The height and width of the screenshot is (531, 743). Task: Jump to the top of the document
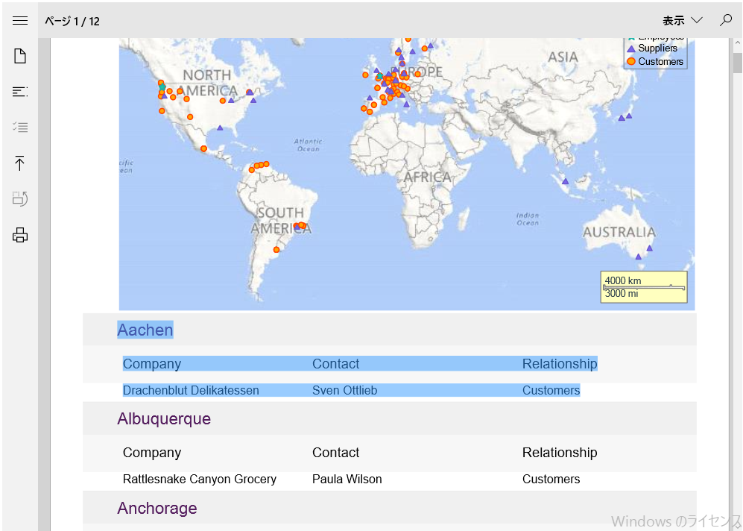20,163
